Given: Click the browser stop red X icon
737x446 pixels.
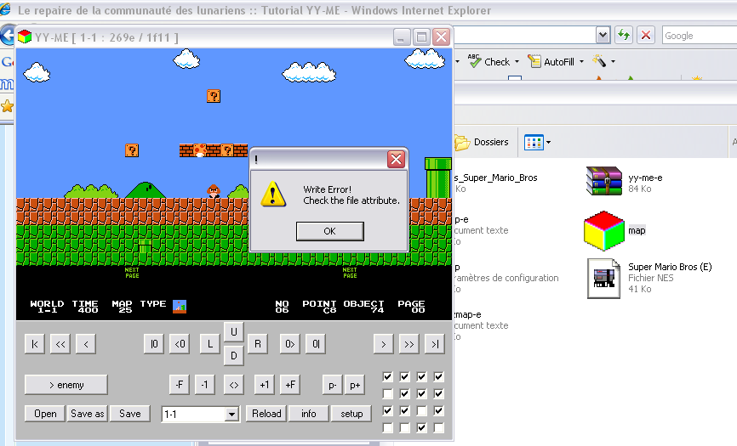Looking at the screenshot, I should 646,35.
